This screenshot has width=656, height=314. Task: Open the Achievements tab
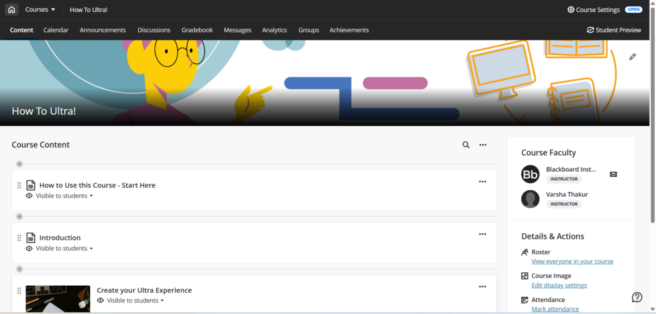click(x=349, y=30)
